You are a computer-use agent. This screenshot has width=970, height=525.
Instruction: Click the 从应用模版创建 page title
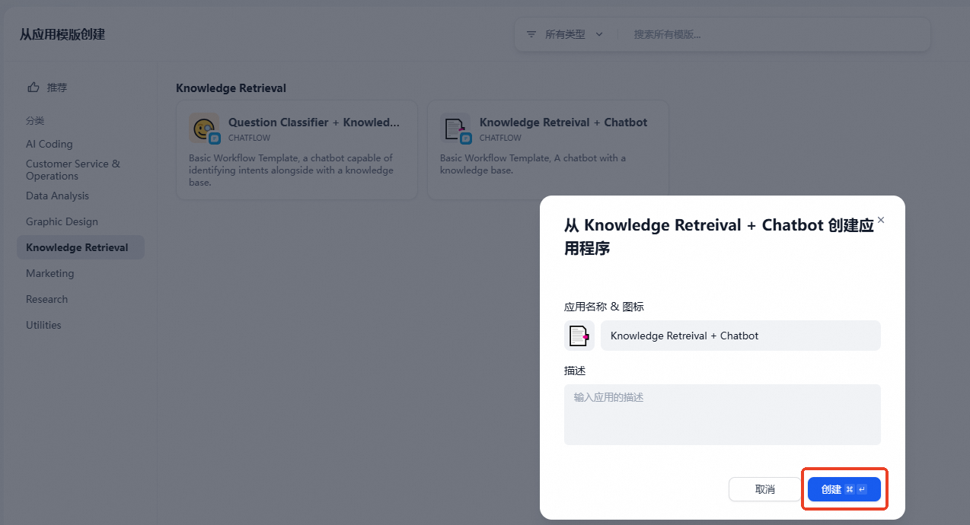point(62,34)
